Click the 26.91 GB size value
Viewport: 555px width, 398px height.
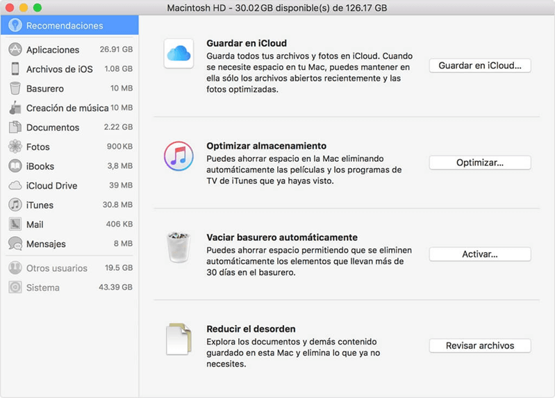(x=116, y=49)
